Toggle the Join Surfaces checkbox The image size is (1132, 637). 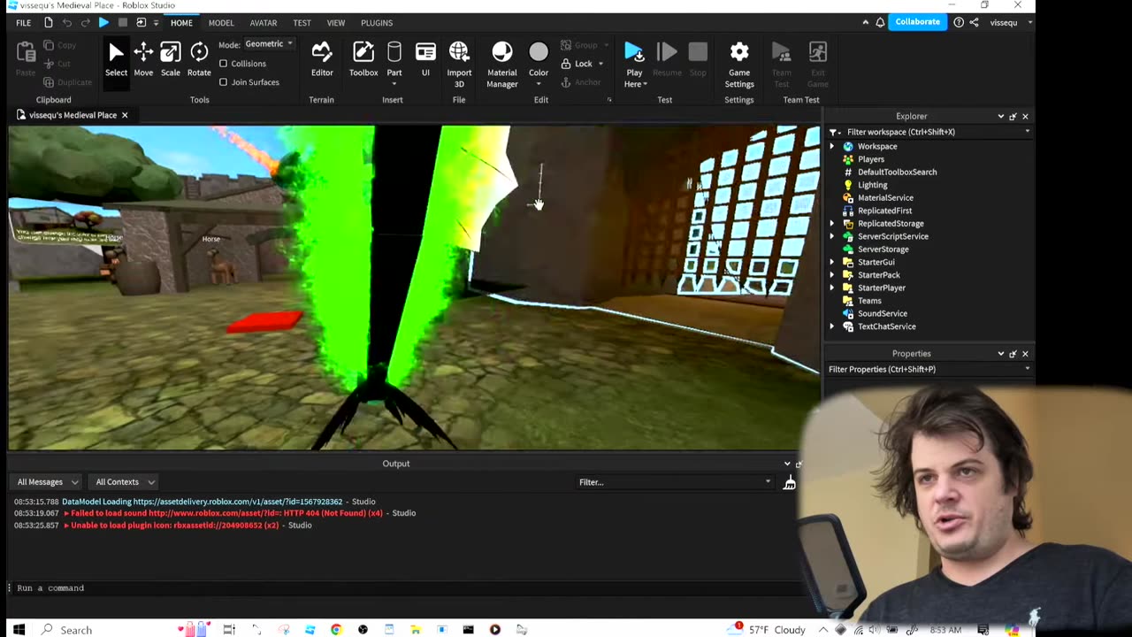click(223, 82)
